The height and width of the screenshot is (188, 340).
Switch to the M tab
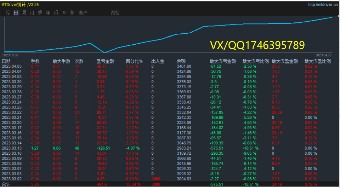pos(64,13)
